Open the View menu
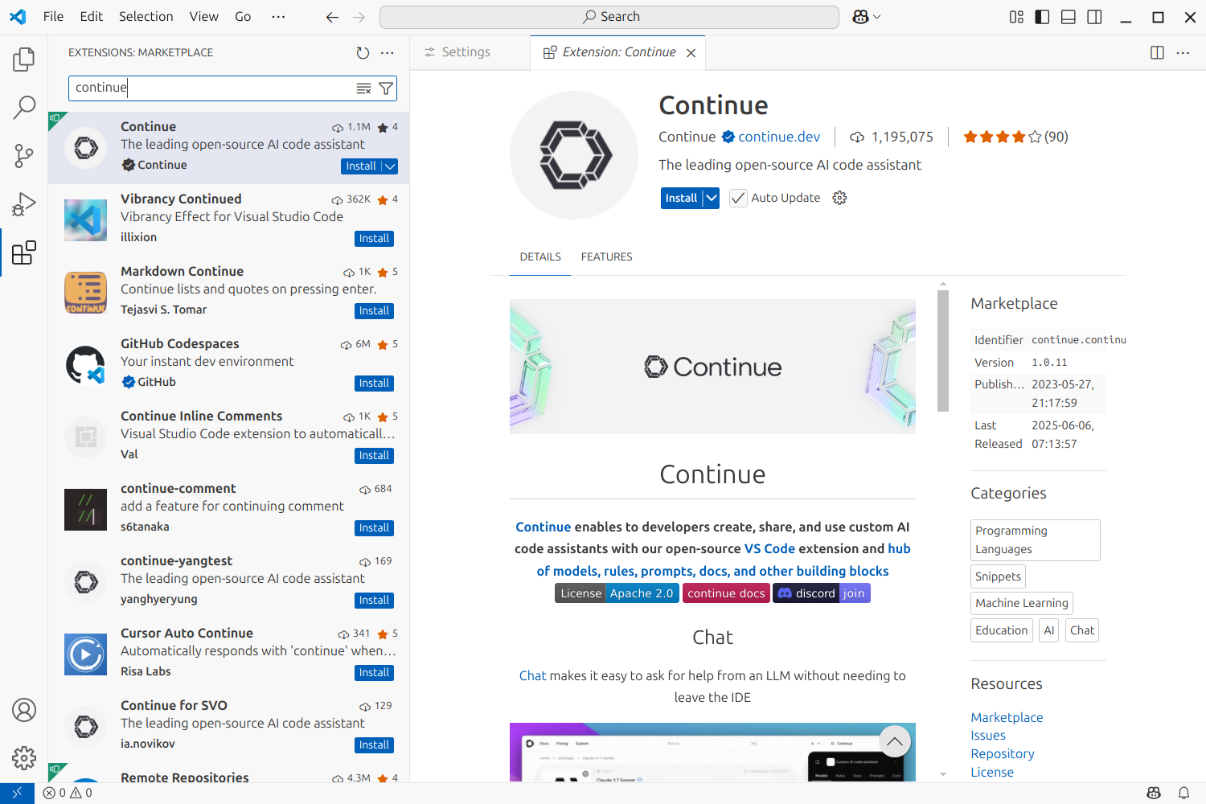 [203, 17]
